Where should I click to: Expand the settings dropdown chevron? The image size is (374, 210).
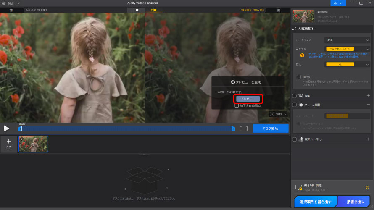pyautogui.click(x=18, y=3)
